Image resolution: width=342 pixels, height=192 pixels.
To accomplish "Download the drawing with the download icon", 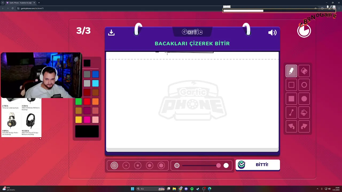I will tap(111, 33).
